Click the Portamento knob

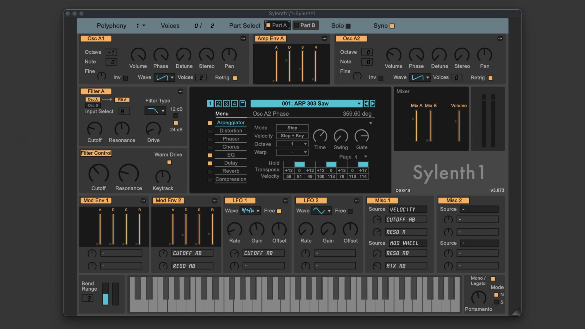point(479,298)
